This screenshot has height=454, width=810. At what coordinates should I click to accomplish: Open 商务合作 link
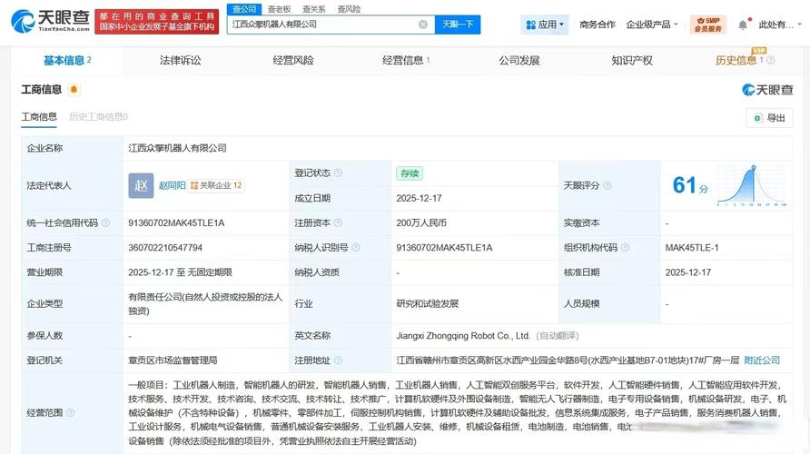tap(598, 25)
